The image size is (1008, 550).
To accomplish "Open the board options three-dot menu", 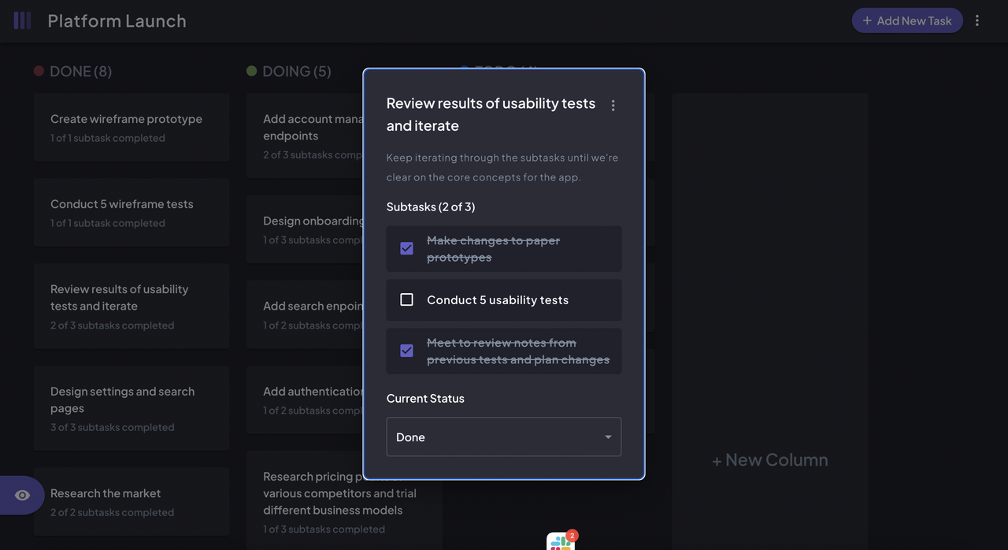I will click(977, 20).
